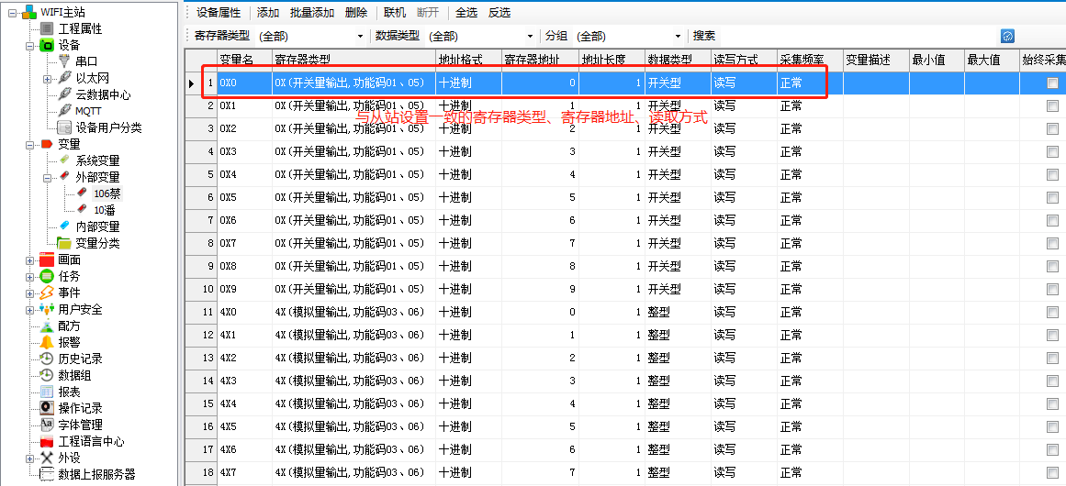Open the 字体管理 font icon

click(46, 425)
